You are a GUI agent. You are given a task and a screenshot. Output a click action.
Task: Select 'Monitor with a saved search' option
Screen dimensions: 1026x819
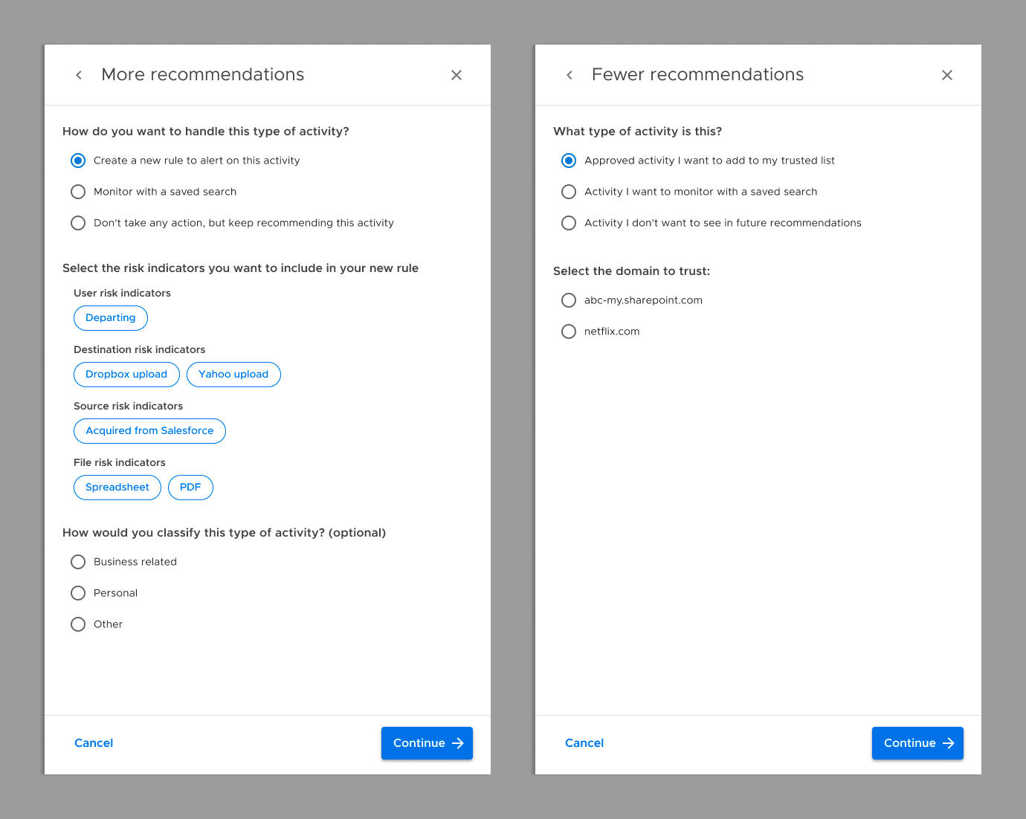pyautogui.click(x=78, y=192)
